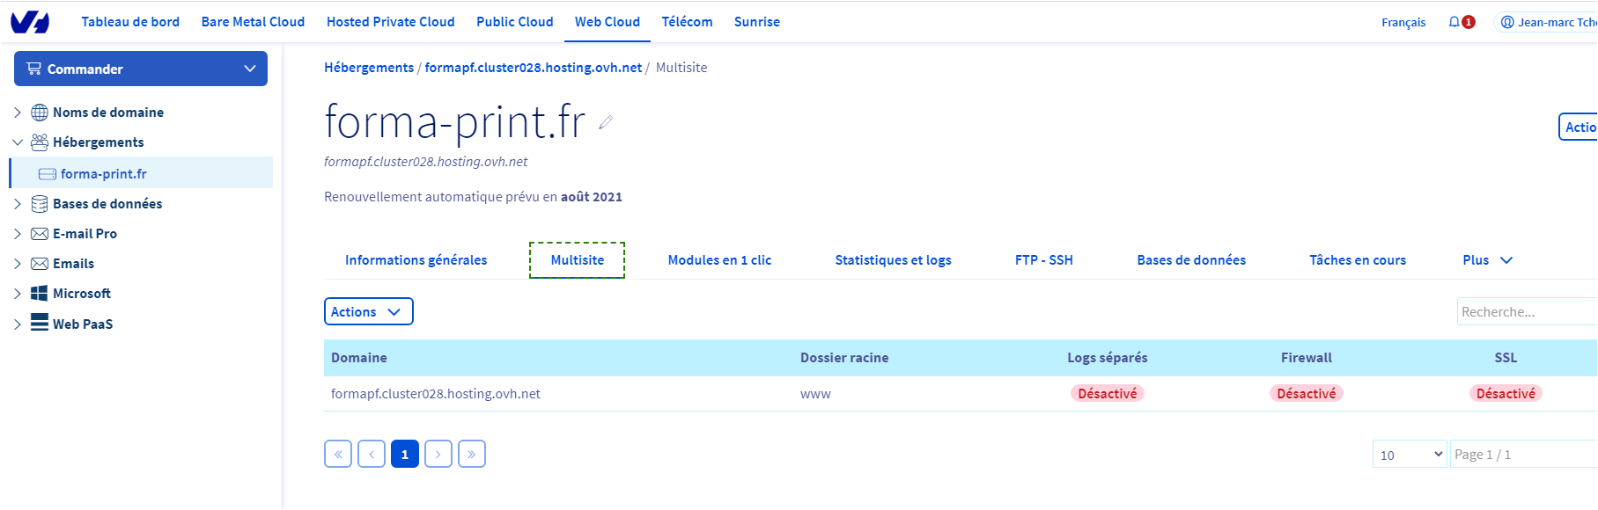This screenshot has width=1598, height=510.
Task: Click the Hébergements breadcrumb link
Action: pyautogui.click(x=369, y=68)
